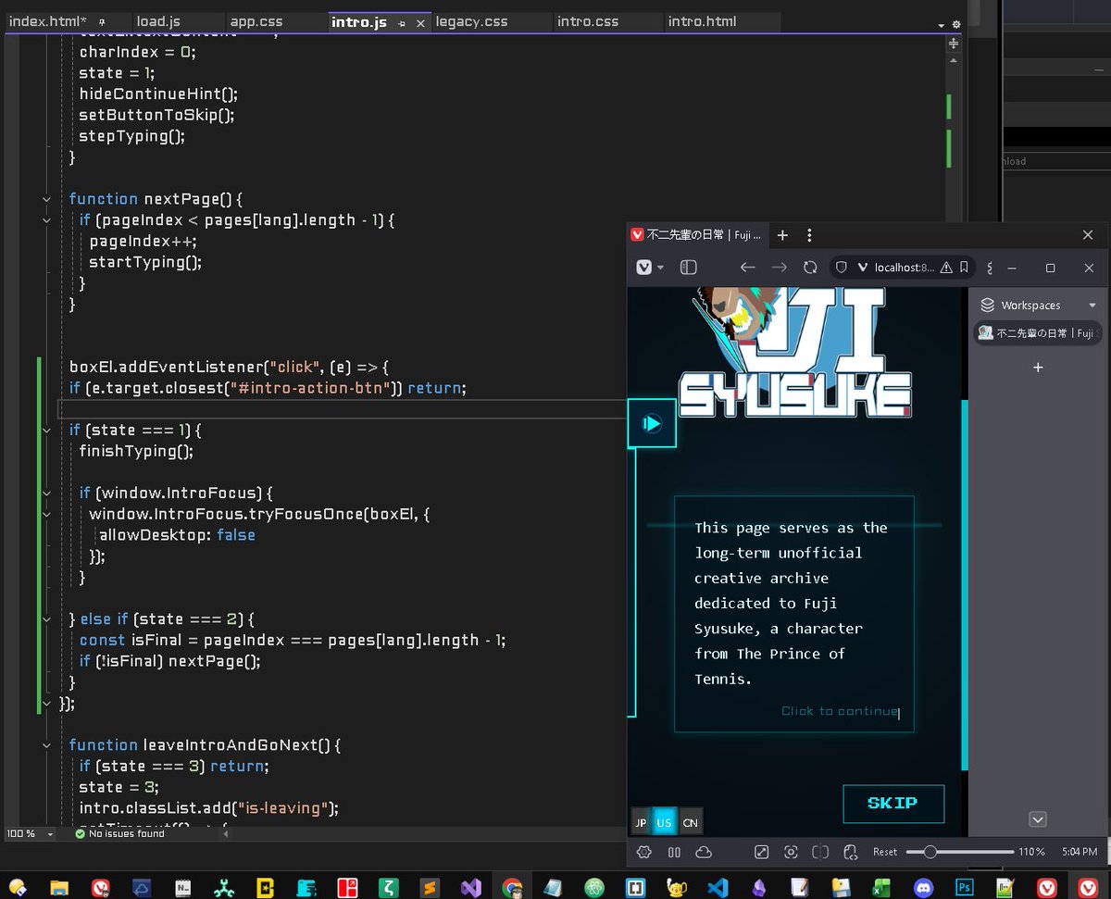Click the tile tabs icon in status bar
This screenshot has height=899, width=1111.
820,852
